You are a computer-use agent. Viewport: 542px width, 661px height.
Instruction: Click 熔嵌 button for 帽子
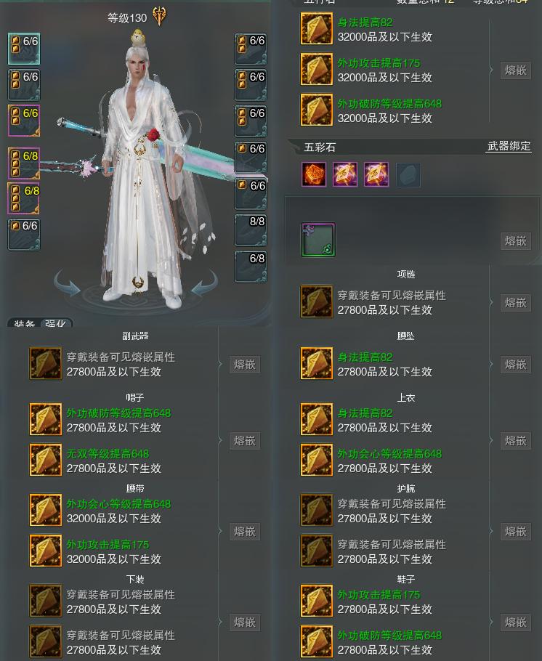coord(245,440)
